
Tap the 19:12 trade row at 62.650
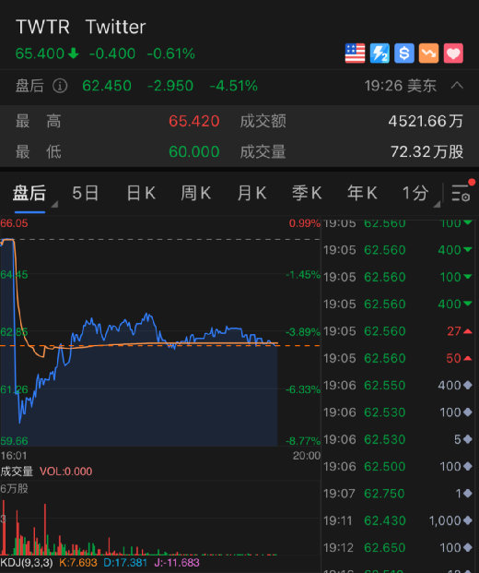click(x=398, y=547)
